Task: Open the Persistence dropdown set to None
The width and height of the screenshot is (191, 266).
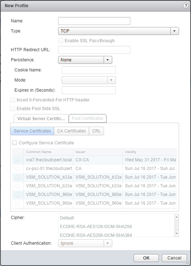Action: click(85, 60)
